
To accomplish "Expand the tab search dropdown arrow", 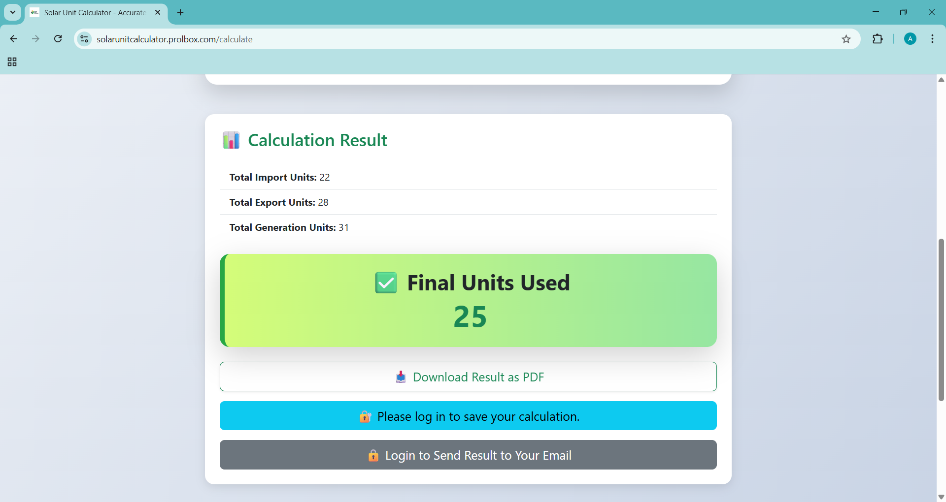I will click(13, 12).
